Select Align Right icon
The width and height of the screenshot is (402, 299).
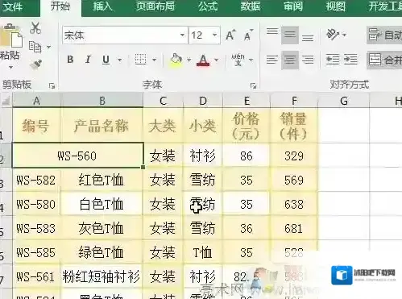(x=308, y=60)
